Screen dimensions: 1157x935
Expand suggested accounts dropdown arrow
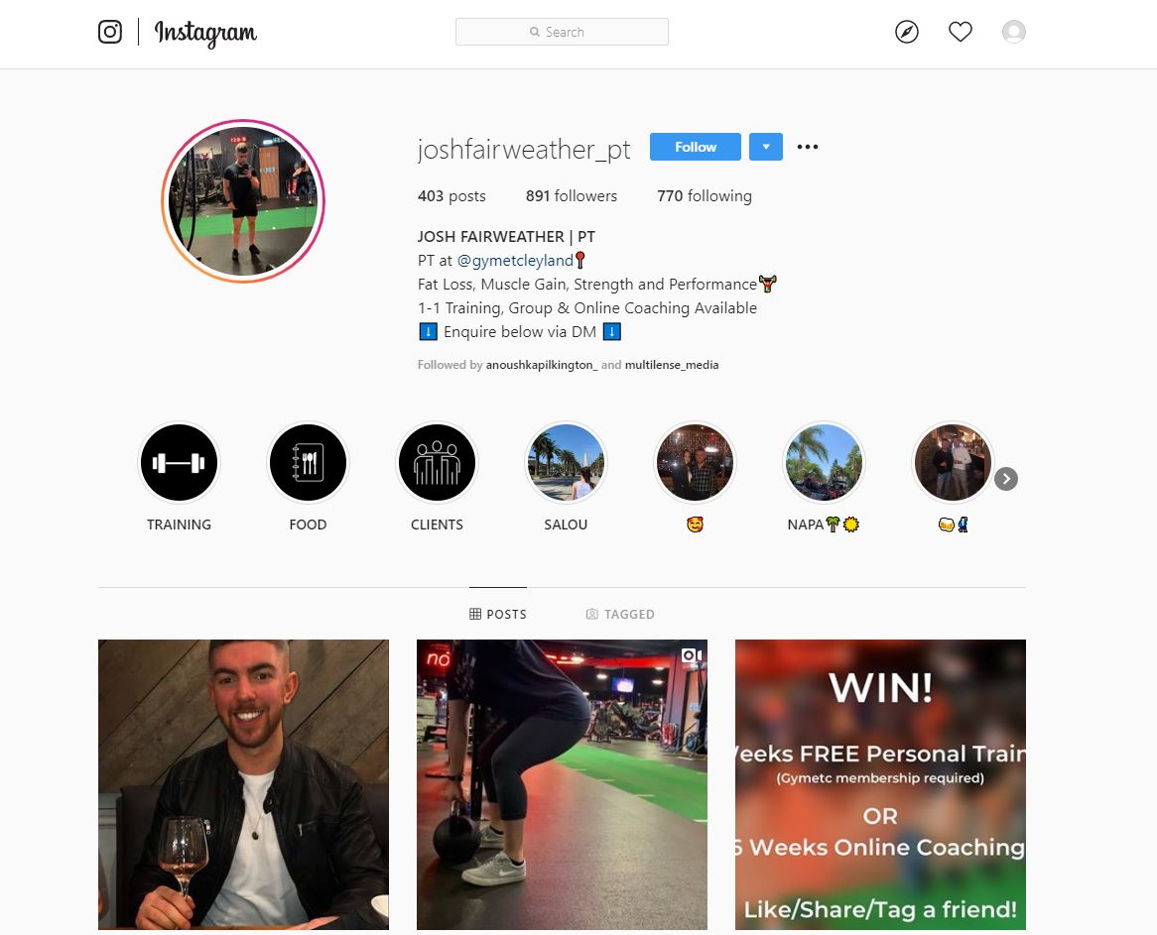pyautogui.click(x=766, y=147)
